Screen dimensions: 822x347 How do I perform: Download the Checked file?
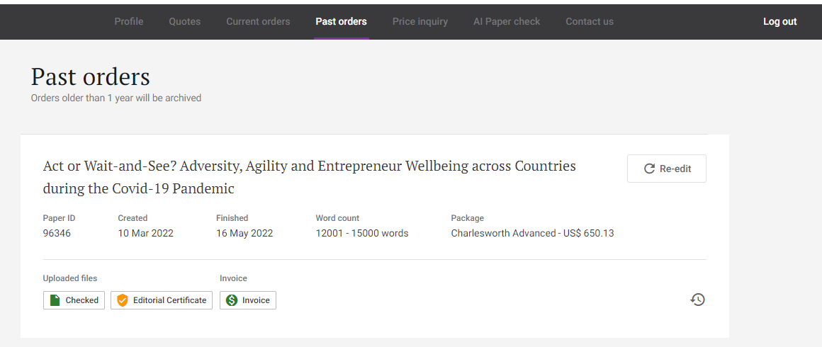click(x=74, y=300)
